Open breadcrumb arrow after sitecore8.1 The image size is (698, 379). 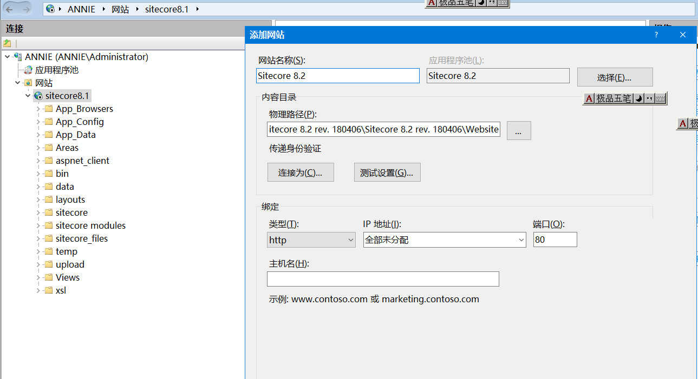pos(197,9)
